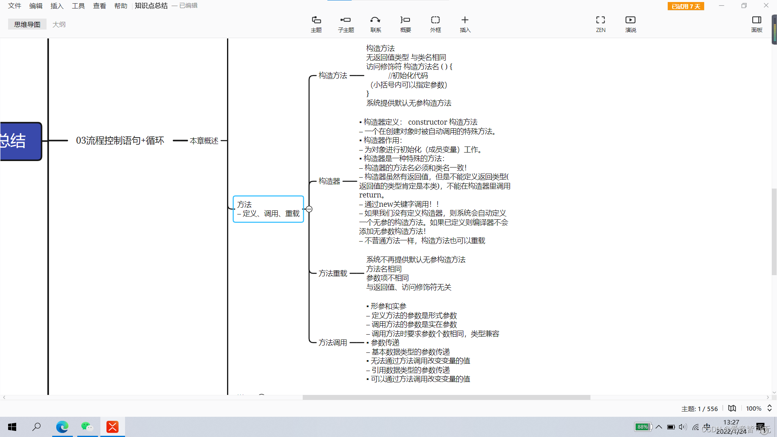
Task: Click the left scroll arrow
Action: (4, 397)
